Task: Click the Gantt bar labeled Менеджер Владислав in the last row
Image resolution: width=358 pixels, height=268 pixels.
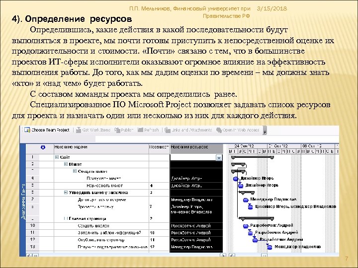Action: coord(269,247)
